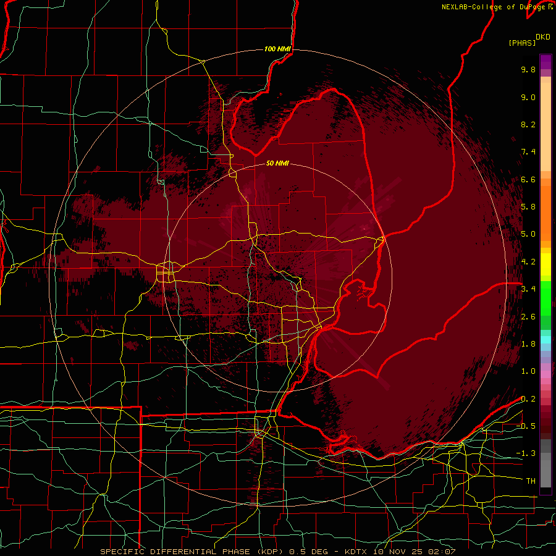
Task: Click the DKD label above the color scale
Action: tap(543, 37)
